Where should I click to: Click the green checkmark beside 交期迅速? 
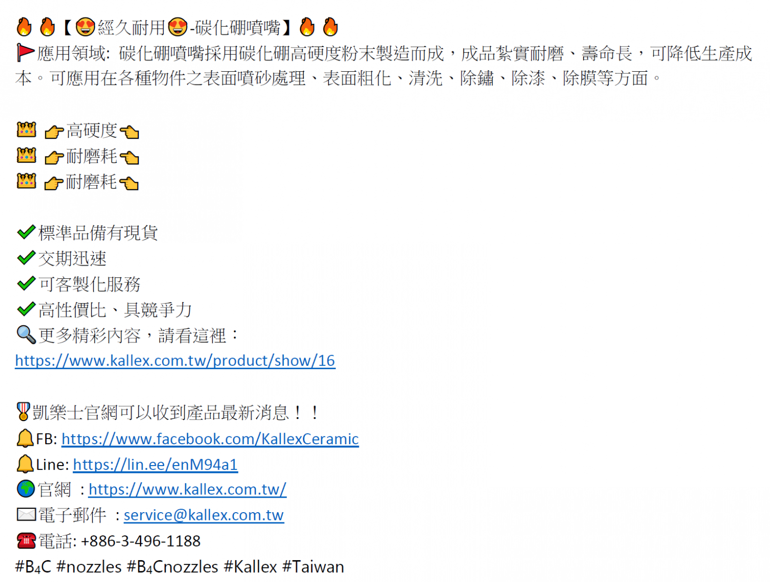[26, 258]
